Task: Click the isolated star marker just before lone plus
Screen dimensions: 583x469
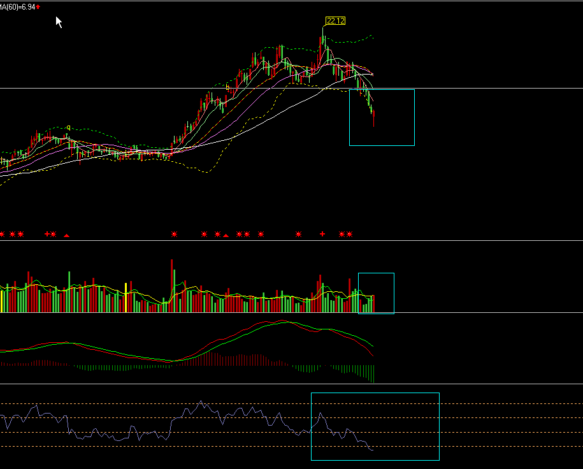Action: [x=299, y=234]
